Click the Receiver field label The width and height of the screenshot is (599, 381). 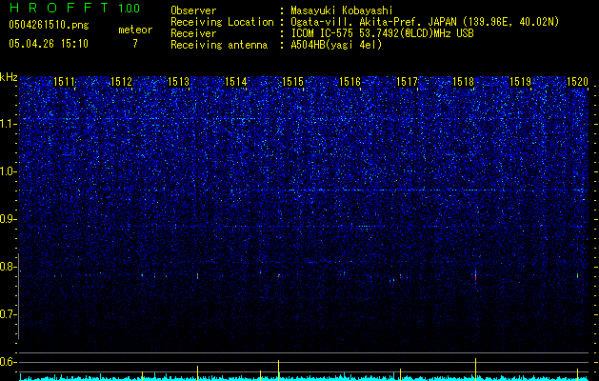(x=193, y=33)
